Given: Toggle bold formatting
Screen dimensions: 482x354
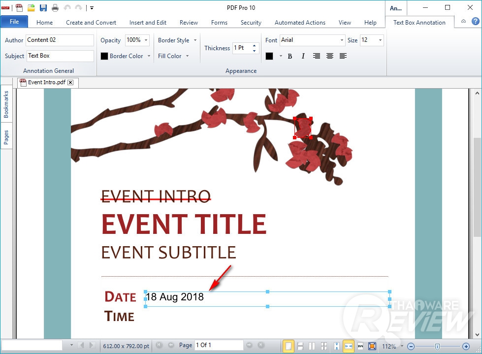Looking at the screenshot, I should tap(290, 56).
